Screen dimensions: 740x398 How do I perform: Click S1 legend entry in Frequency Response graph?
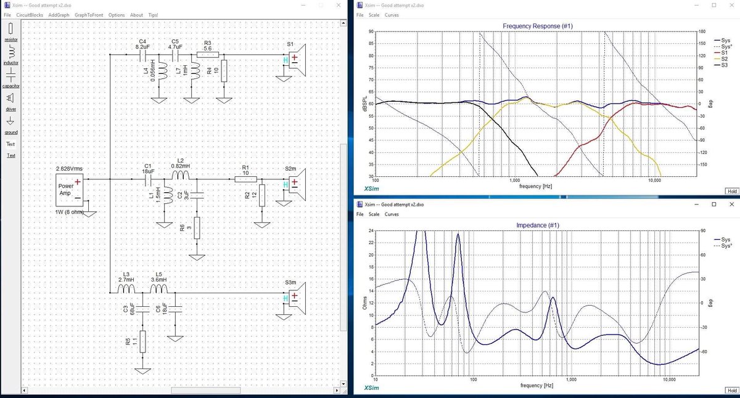point(721,52)
